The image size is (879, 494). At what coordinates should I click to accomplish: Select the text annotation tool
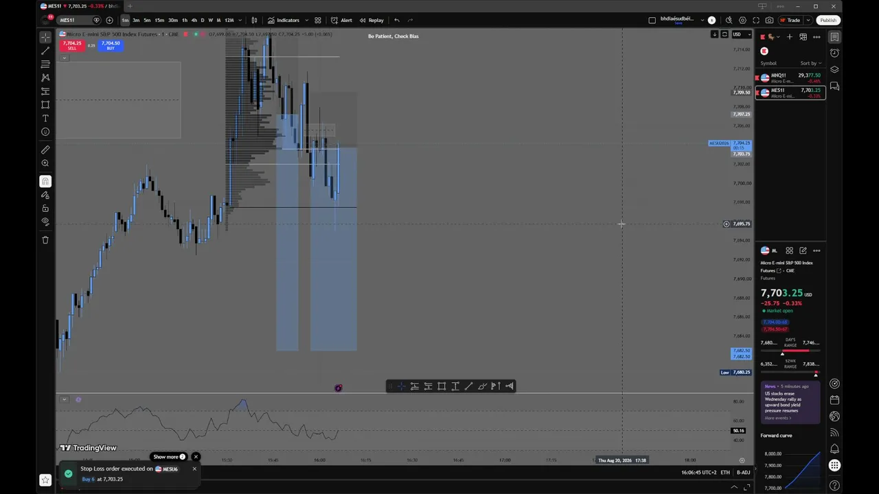(45, 118)
